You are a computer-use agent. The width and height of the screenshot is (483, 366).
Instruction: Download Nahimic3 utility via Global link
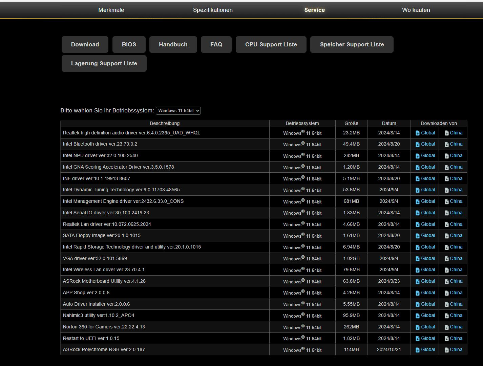pos(428,315)
